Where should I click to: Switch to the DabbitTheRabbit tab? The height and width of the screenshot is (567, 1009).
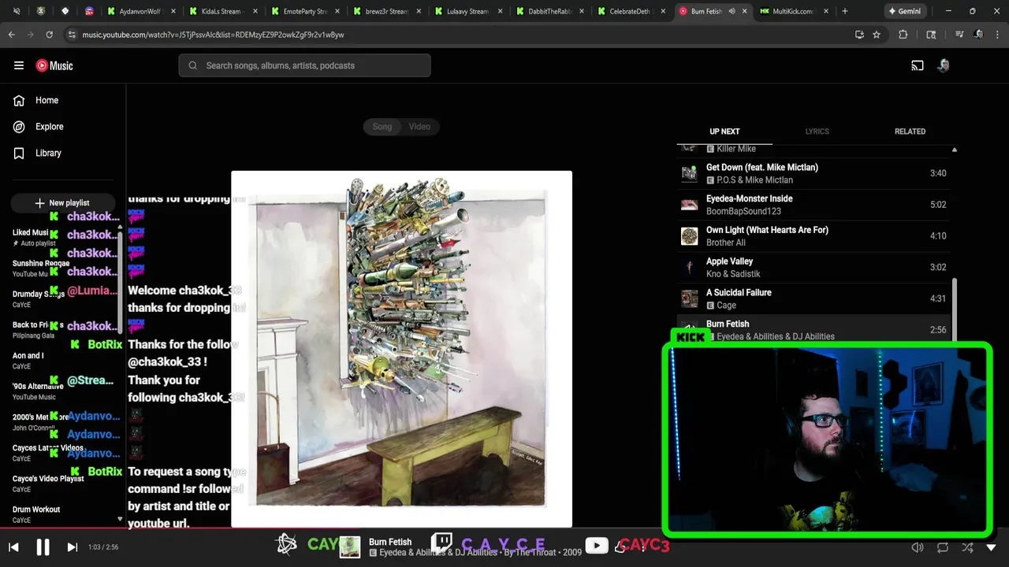click(549, 11)
